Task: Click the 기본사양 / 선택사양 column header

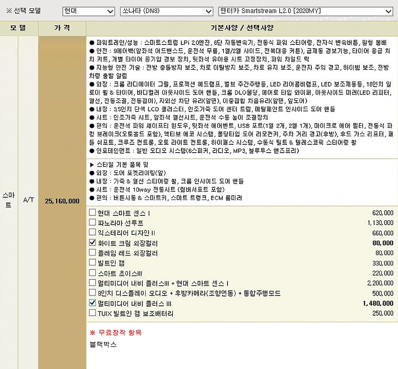Action: [242, 28]
